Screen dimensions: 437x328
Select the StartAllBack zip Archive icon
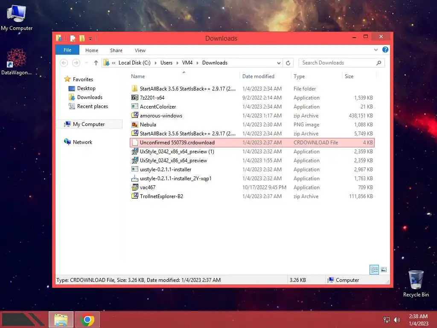(x=134, y=133)
